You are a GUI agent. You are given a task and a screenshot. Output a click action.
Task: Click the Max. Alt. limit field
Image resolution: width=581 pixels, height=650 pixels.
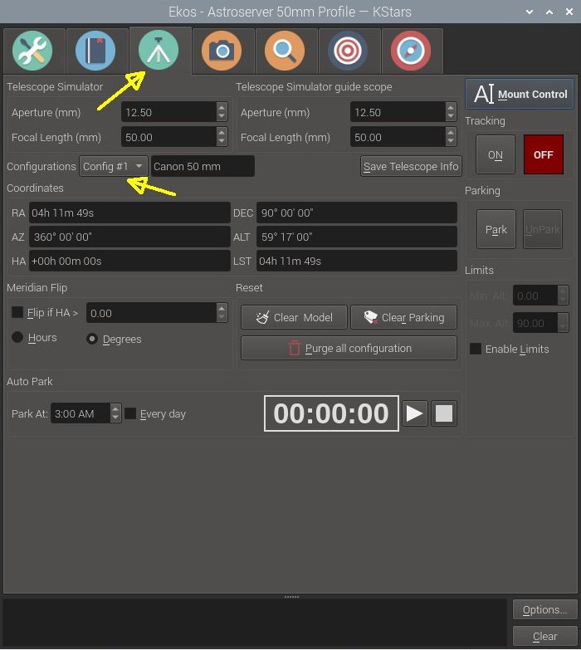[x=535, y=323]
